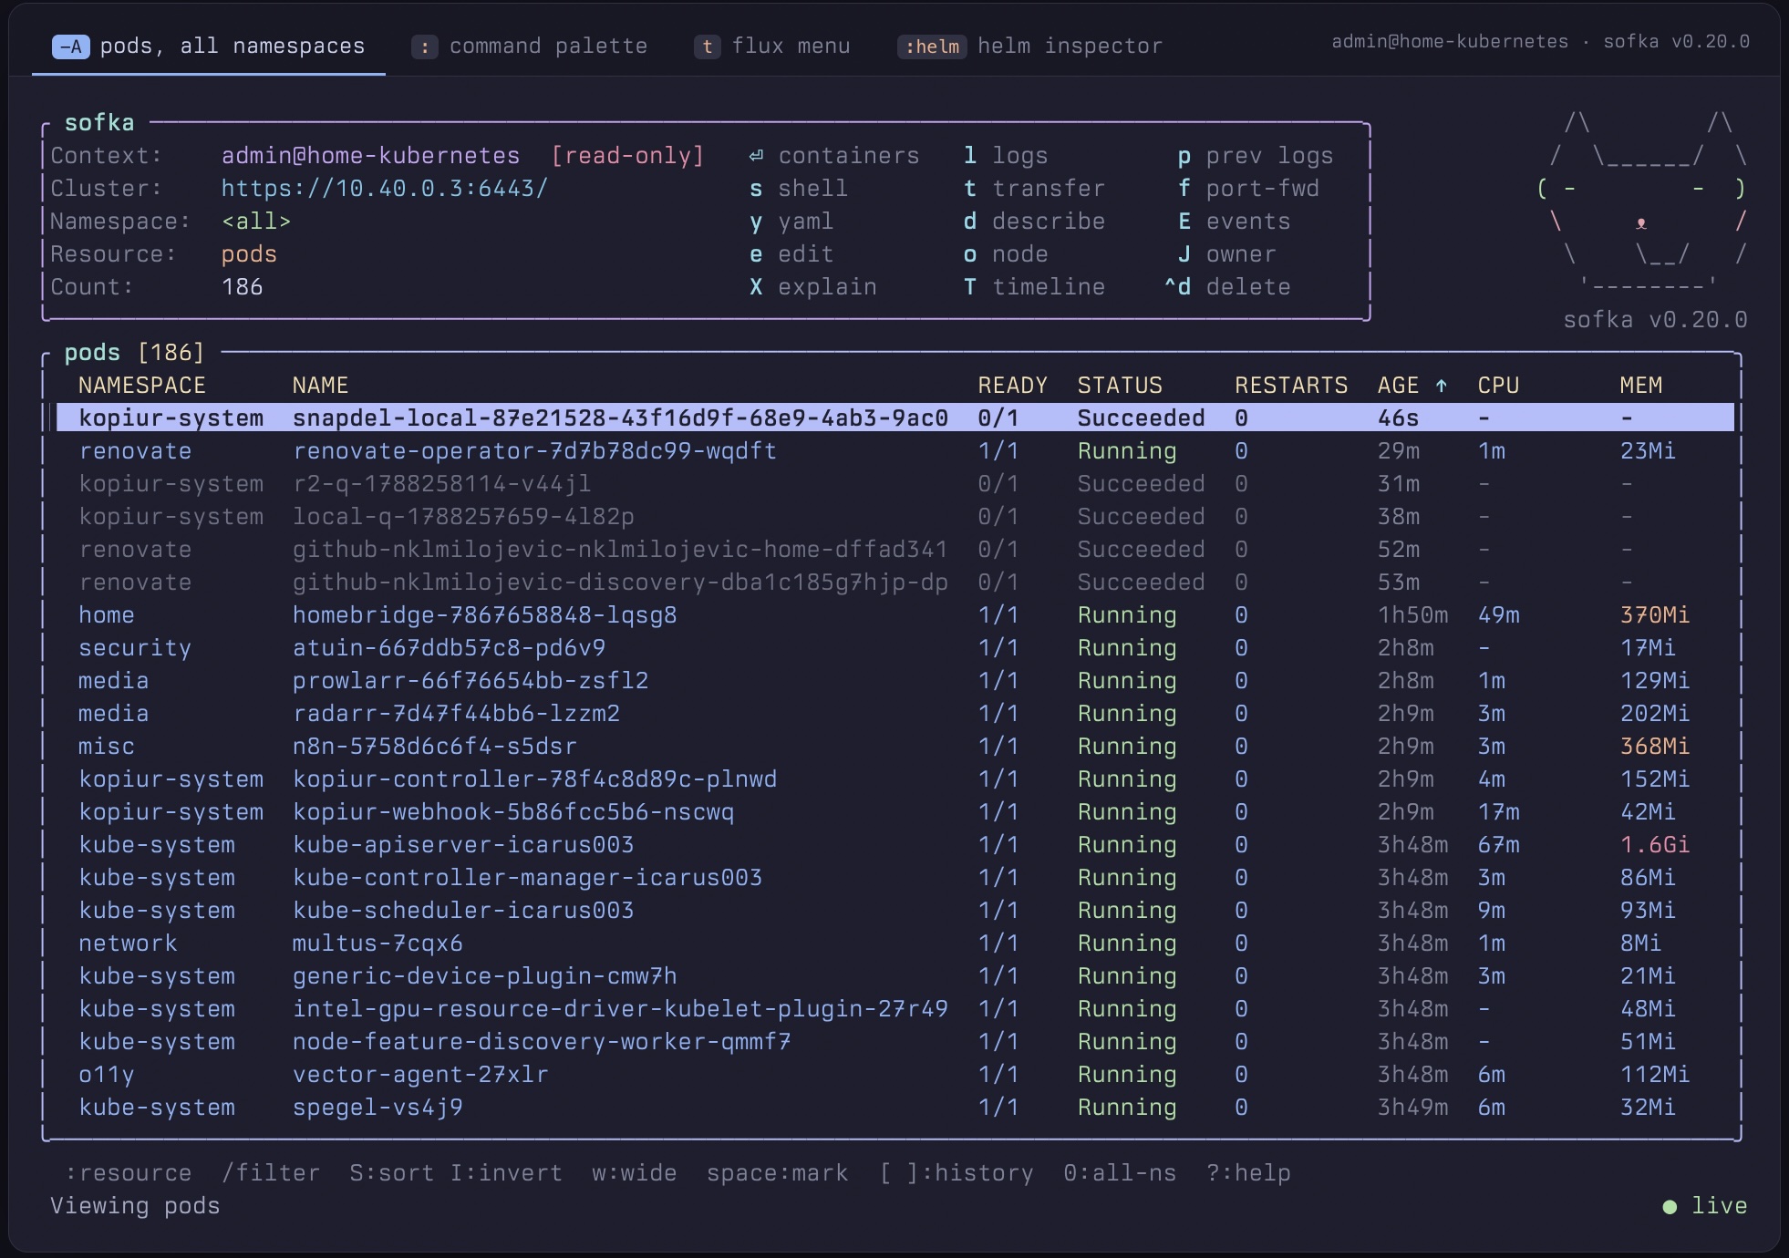
Task: Click the port-fwd shortcut
Action: 1248,189
